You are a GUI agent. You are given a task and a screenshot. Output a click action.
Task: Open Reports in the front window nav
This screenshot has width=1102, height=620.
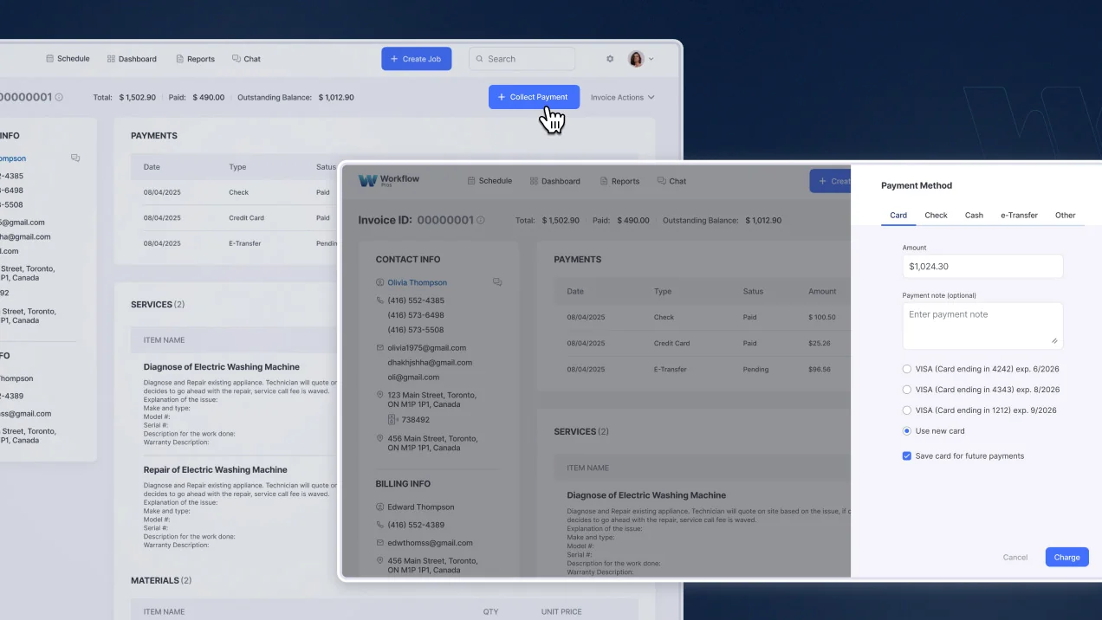pyautogui.click(x=619, y=181)
